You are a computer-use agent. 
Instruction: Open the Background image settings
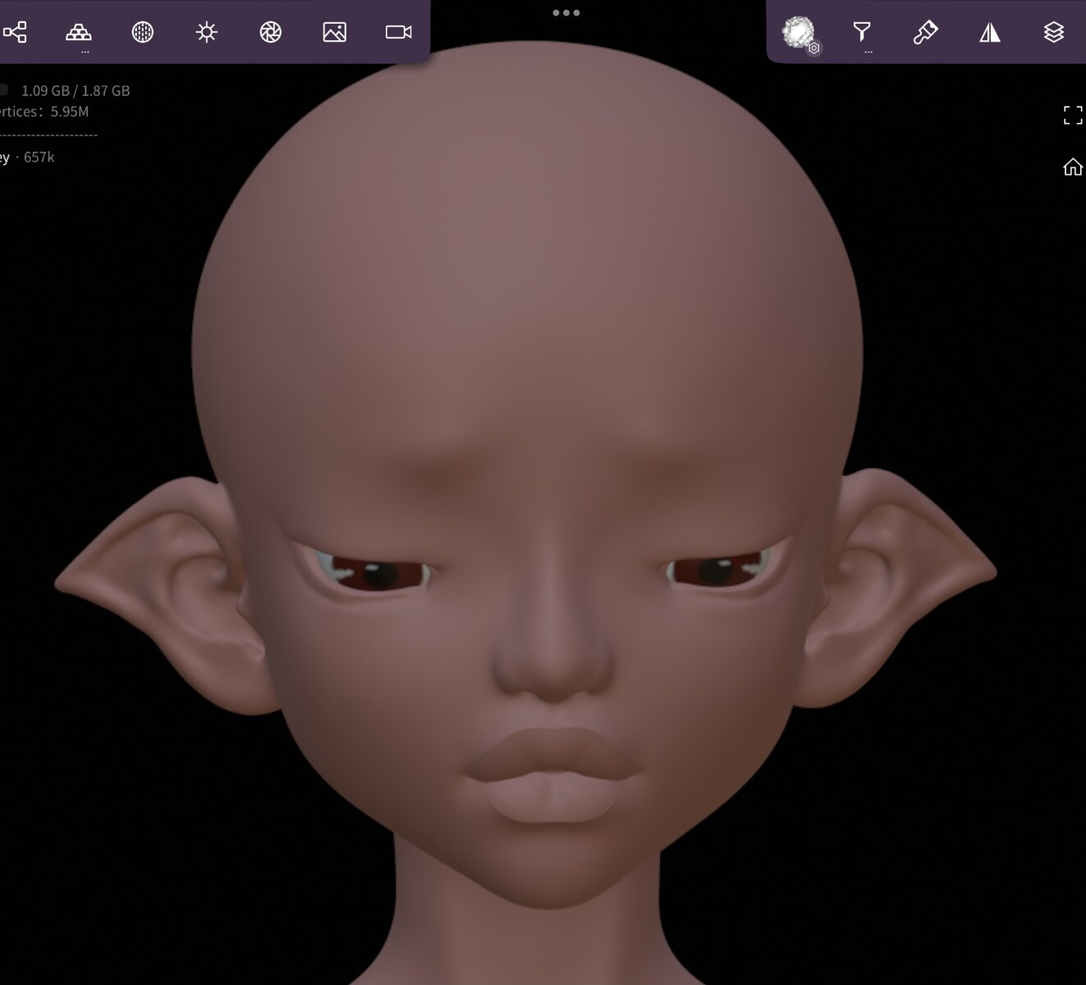[x=335, y=32]
